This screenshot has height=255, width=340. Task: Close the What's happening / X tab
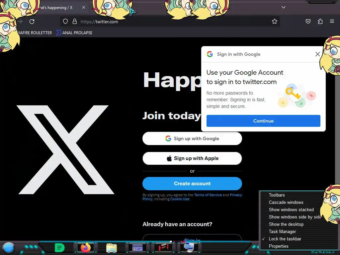tap(84, 7)
